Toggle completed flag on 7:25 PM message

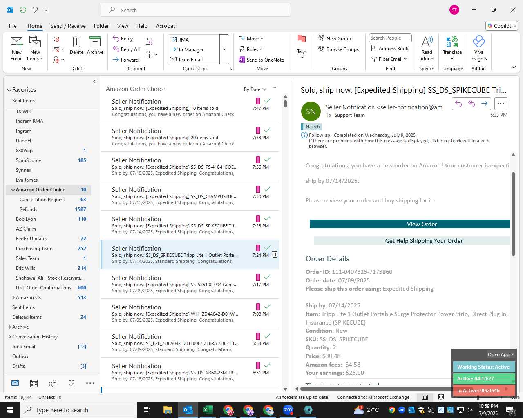[267, 218]
